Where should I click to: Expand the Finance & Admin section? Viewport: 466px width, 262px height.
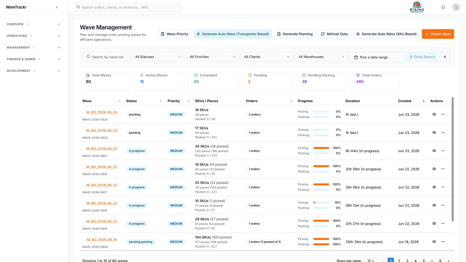pyautogui.click(x=33, y=59)
